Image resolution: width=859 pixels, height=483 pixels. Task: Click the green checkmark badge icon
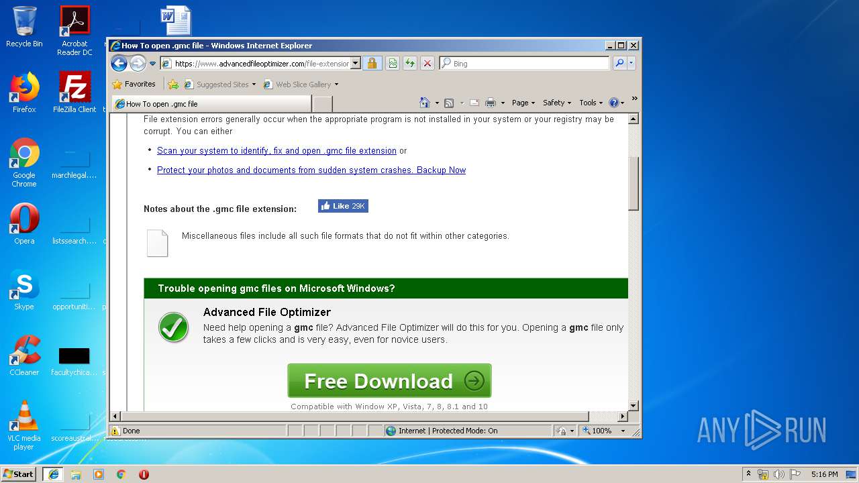click(173, 327)
